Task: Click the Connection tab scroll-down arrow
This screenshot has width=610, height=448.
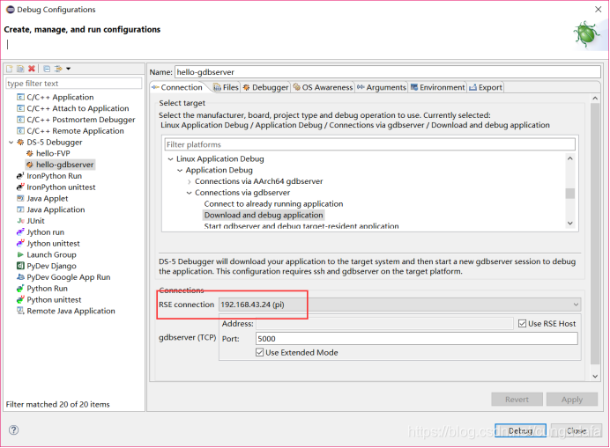Action: [x=595, y=376]
